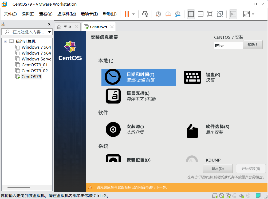This screenshot has width=268, height=199.
Task: Close the 主页 tab
Action: [x=77, y=27]
